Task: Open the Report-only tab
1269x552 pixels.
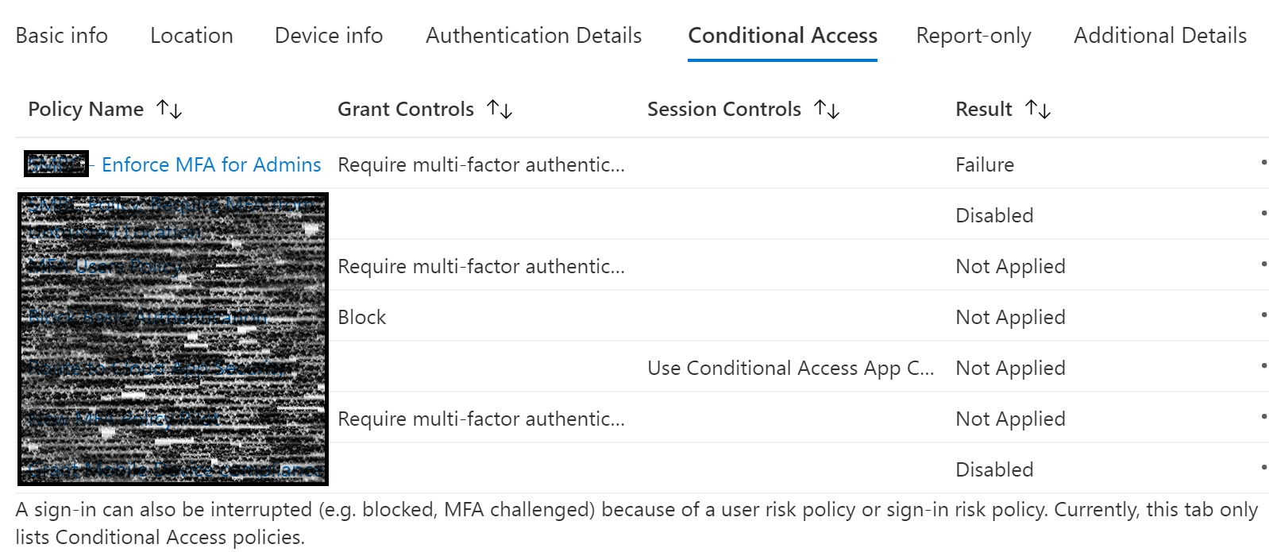Action: click(x=974, y=36)
